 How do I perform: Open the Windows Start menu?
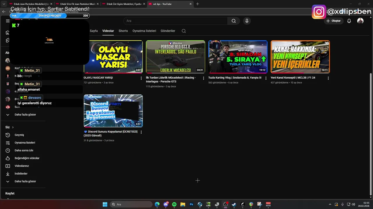(x=105, y=204)
